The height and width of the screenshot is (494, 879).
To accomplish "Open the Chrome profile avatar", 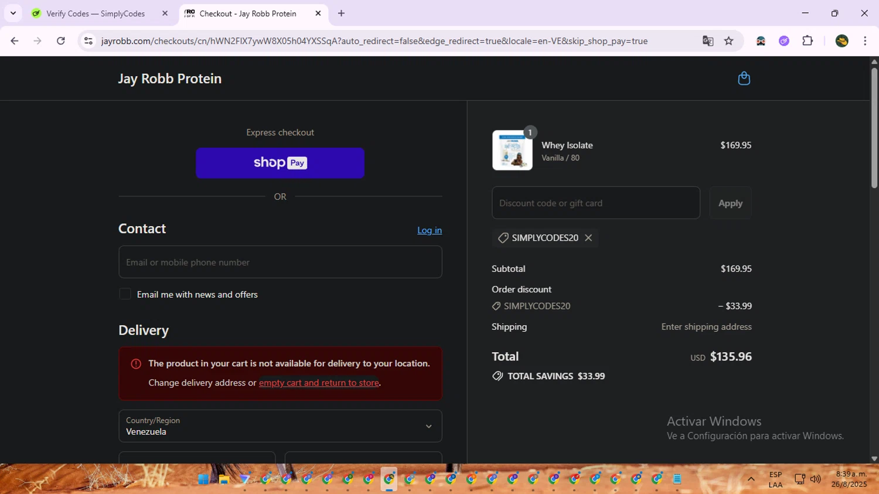I will (x=842, y=41).
